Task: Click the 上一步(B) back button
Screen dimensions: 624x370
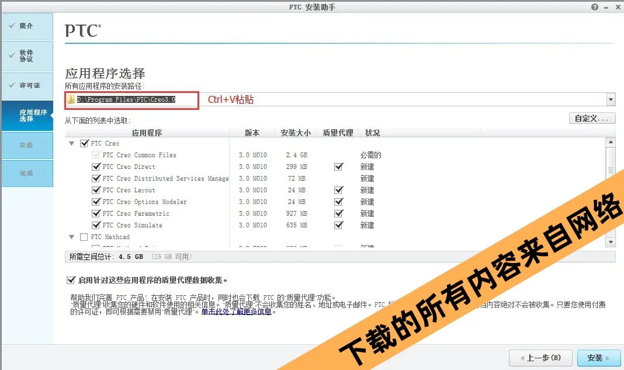Action: (x=540, y=358)
